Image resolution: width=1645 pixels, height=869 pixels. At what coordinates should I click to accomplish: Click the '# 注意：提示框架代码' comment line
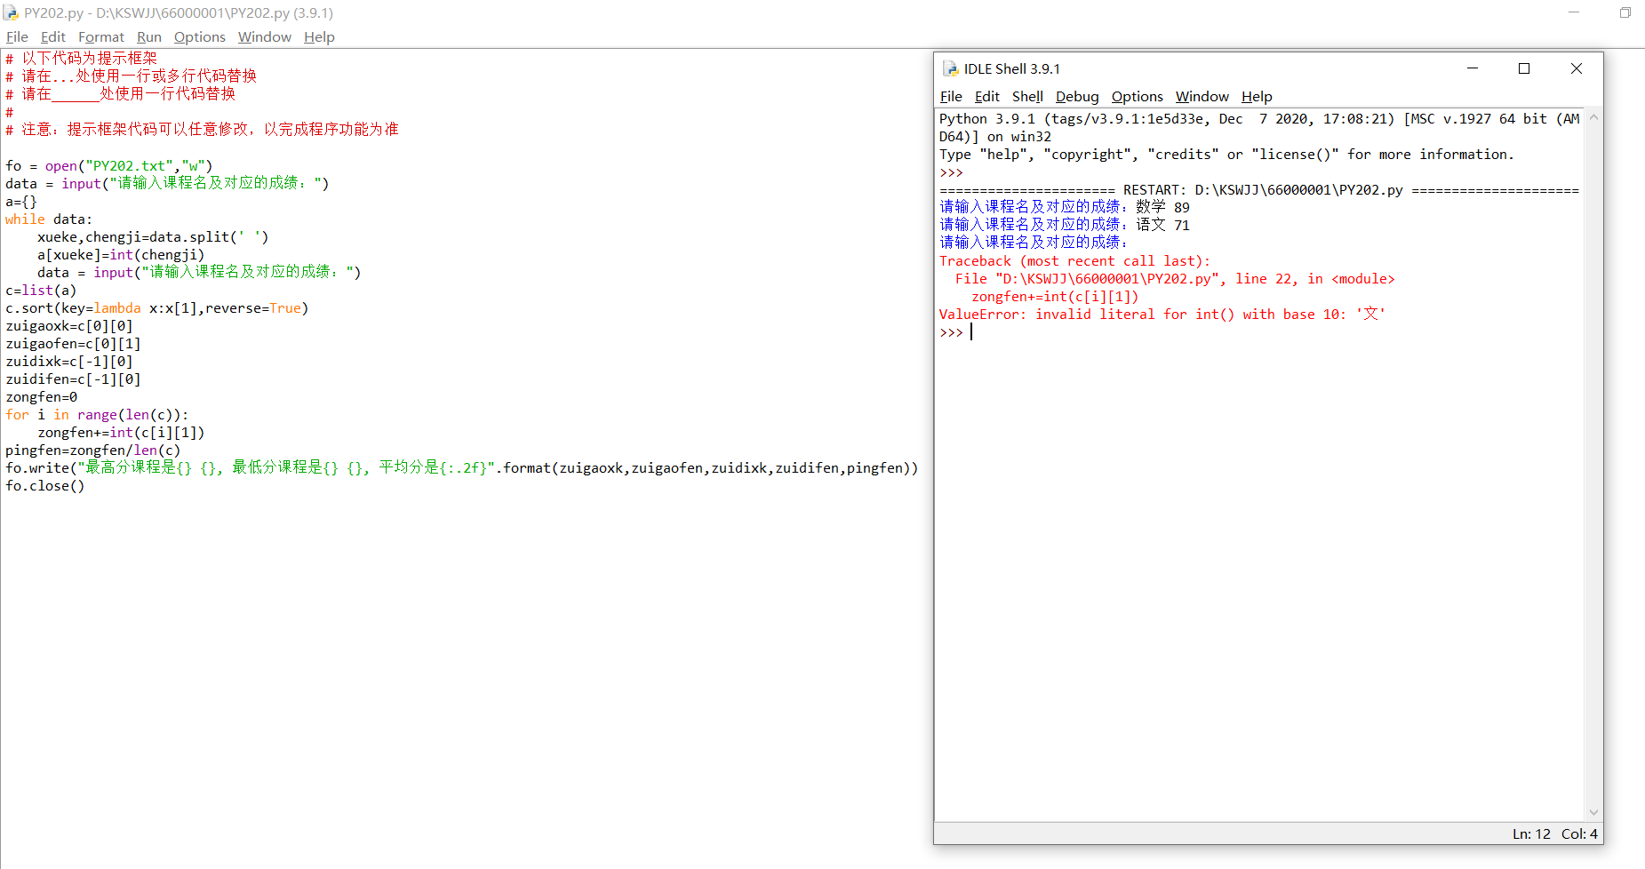pos(202,129)
